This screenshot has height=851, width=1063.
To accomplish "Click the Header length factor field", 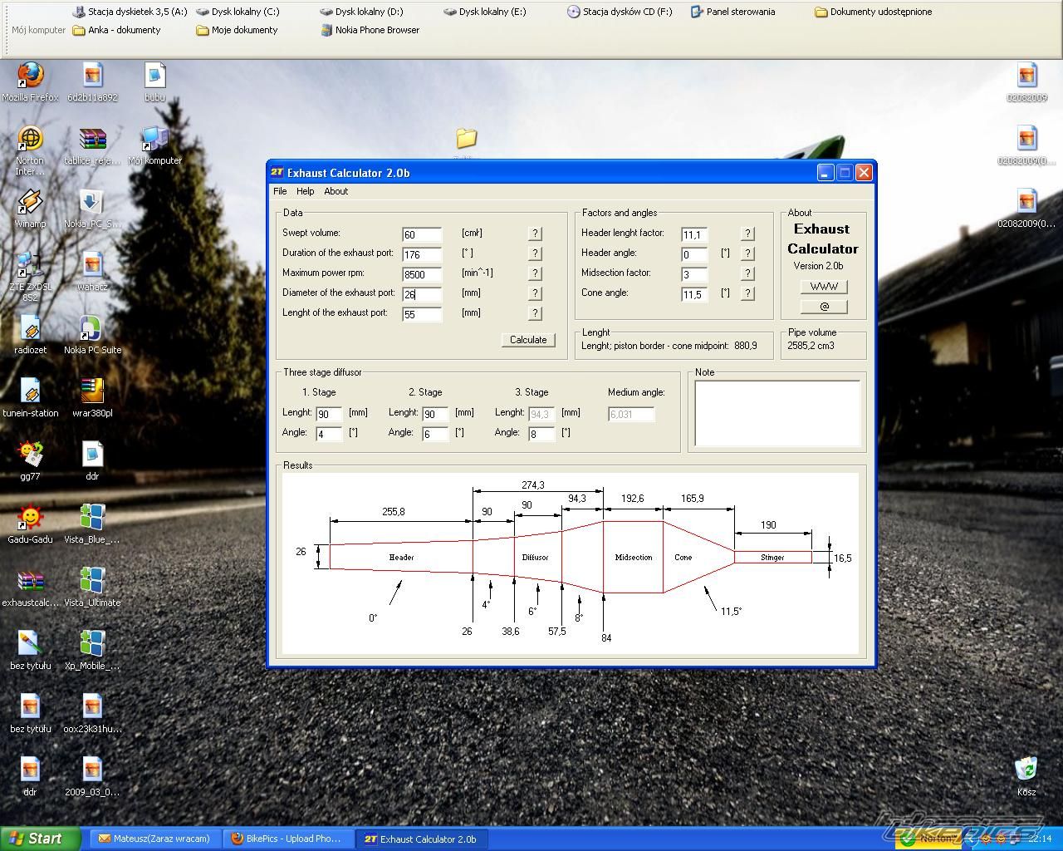I will (693, 235).
